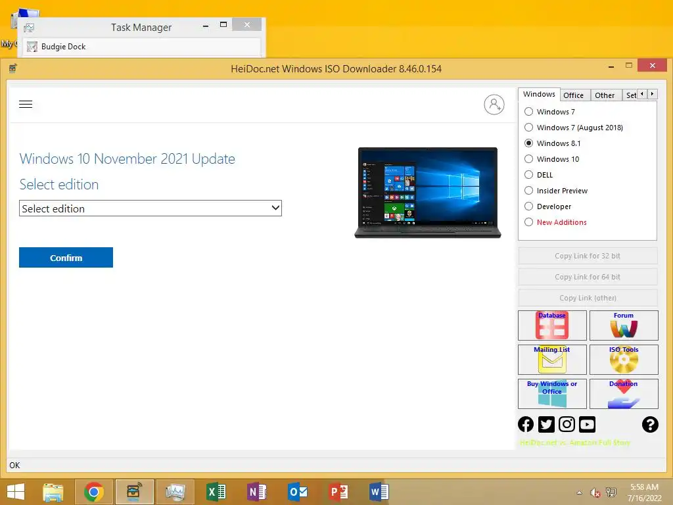Maximize the Task Manager window
The width and height of the screenshot is (673, 505).
click(x=223, y=24)
